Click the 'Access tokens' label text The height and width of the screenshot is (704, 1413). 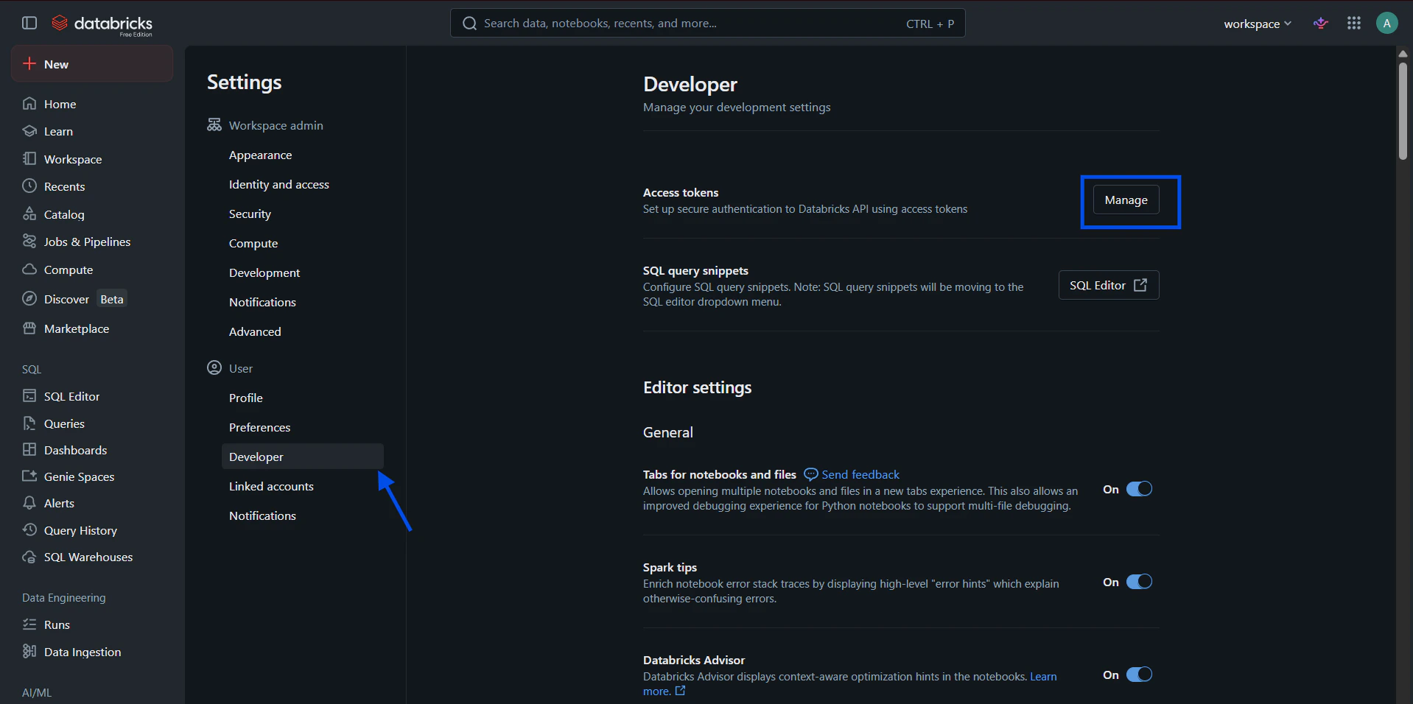[x=681, y=193]
